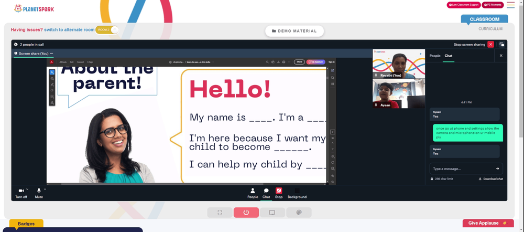524x232 pixels.
Task: Click the '4:41 PM' chat timestamp
Action: (x=467, y=102)
